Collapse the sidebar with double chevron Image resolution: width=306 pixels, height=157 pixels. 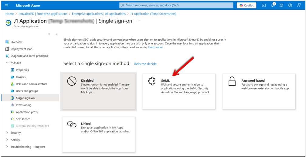pos(56,34)
